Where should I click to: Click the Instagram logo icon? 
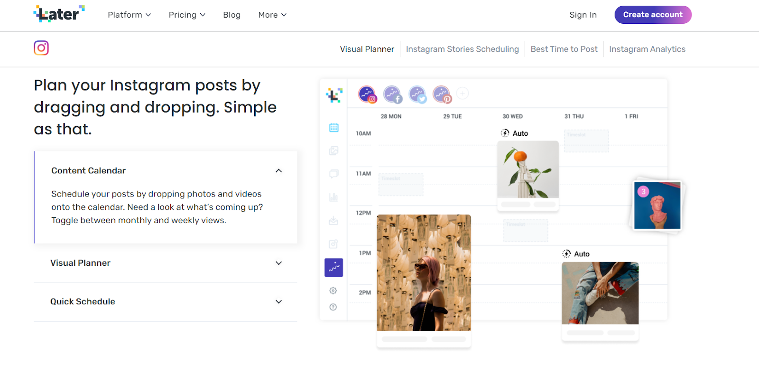pyautogui.click(x=41, y=48)
